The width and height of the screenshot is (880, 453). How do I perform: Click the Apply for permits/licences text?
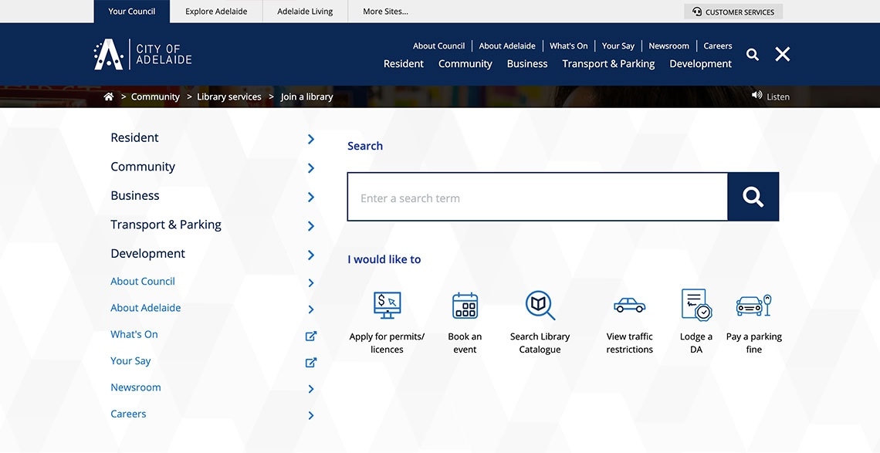point(387,343)
